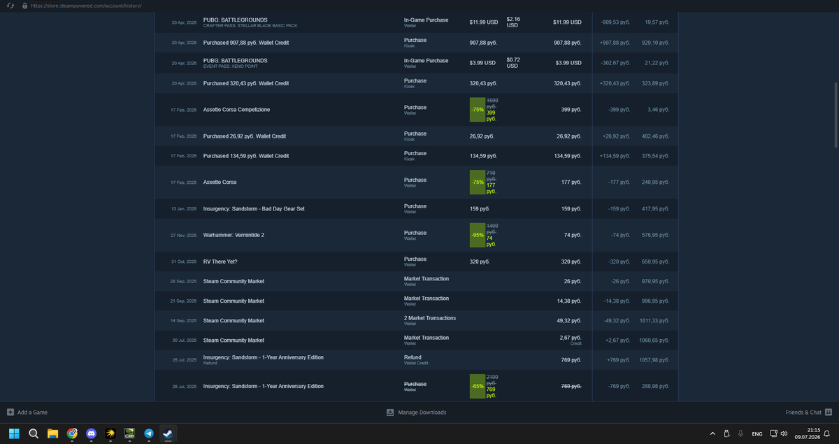Switch to Discord in taskbar
The height and width of the screenshot is (444, 839).
(91, 434)
